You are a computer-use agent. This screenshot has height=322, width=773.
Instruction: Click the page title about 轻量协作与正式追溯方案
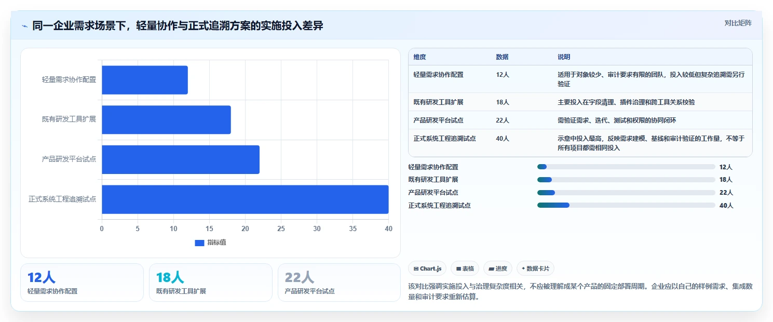coord(178,25)
